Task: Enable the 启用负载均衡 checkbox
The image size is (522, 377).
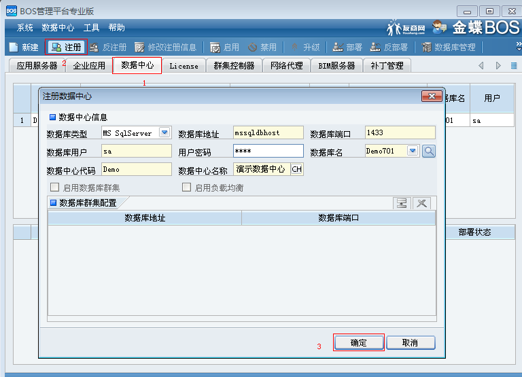Action: (186, 187)
